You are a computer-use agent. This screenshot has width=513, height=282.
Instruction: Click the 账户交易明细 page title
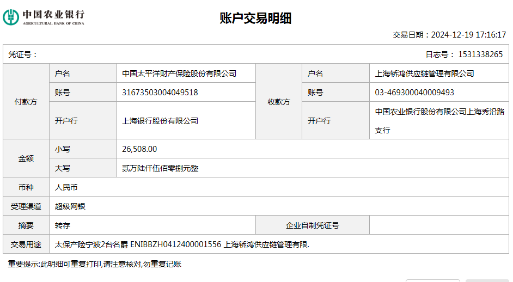[256, 19]
